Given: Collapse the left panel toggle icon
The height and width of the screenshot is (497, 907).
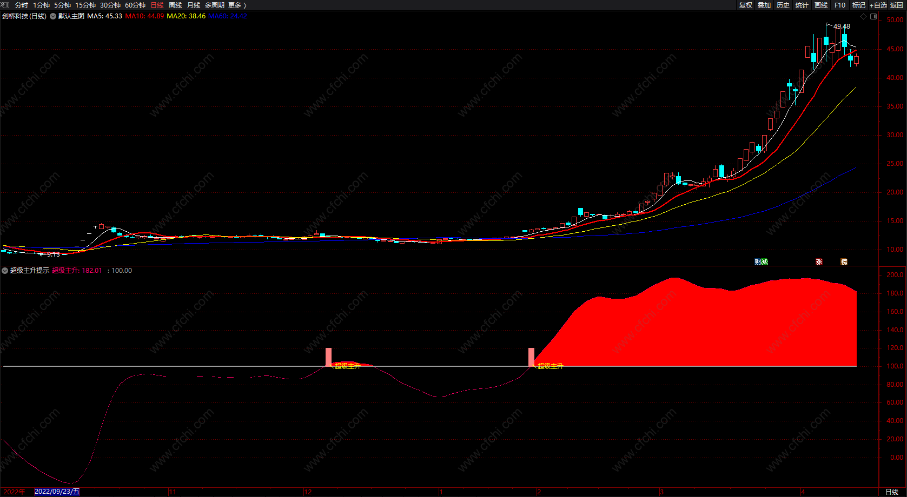Looking at the screenshot, I should (x=4, y=5).
